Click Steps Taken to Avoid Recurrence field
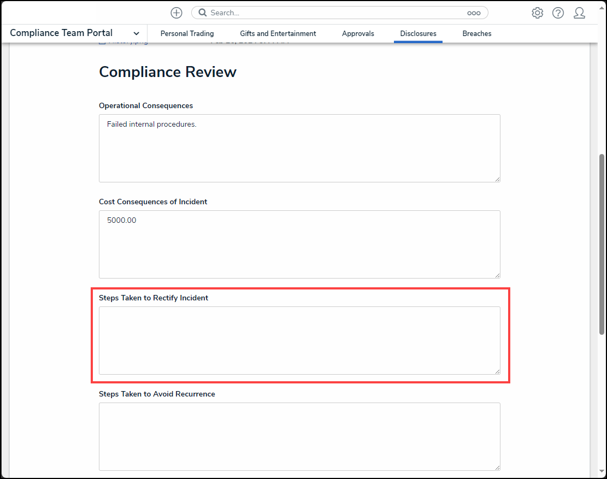Screen dimensions: 607x479 (x=299, y=436)
